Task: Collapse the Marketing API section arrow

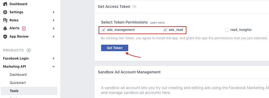Action: coord(54,67)
